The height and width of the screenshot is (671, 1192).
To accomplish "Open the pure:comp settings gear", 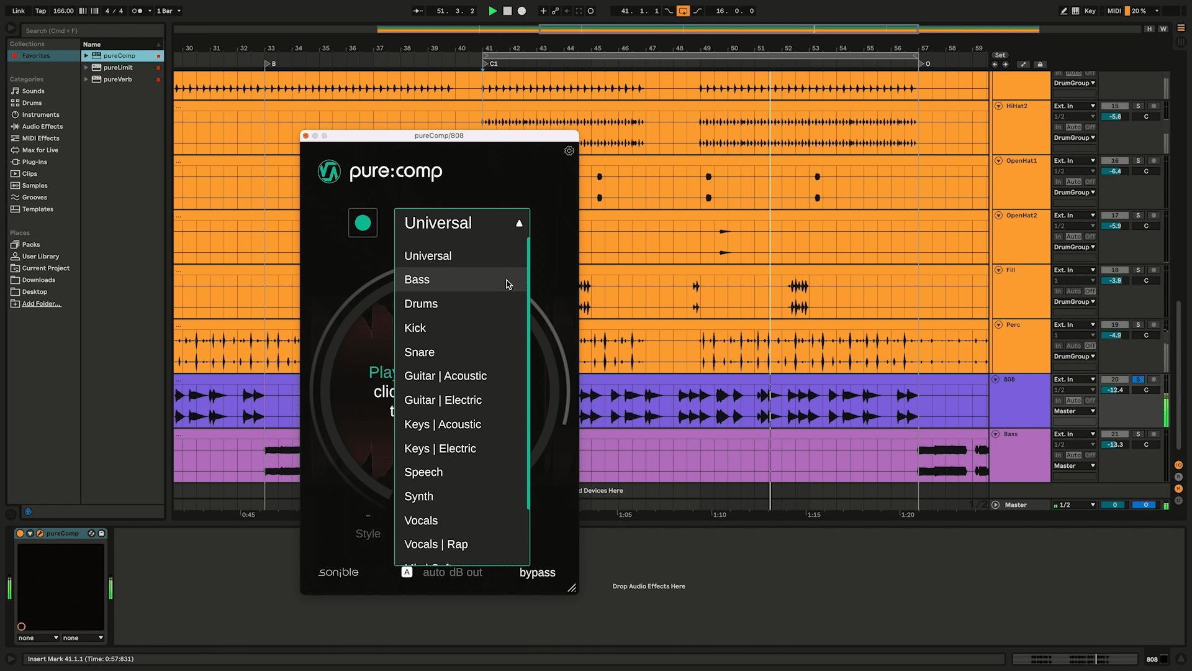I will [569, 150].
